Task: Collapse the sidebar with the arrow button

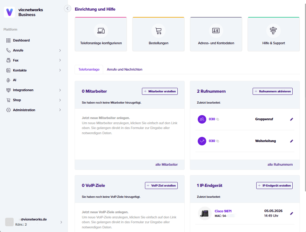Action: [68, 8]
